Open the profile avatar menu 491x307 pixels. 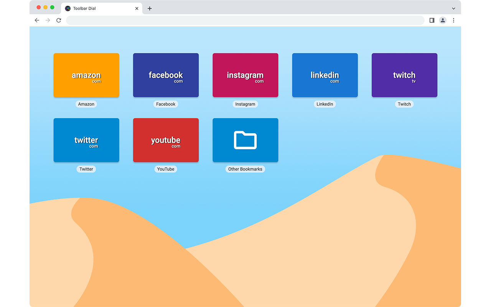pyautogui.click(x=443, y=20)
